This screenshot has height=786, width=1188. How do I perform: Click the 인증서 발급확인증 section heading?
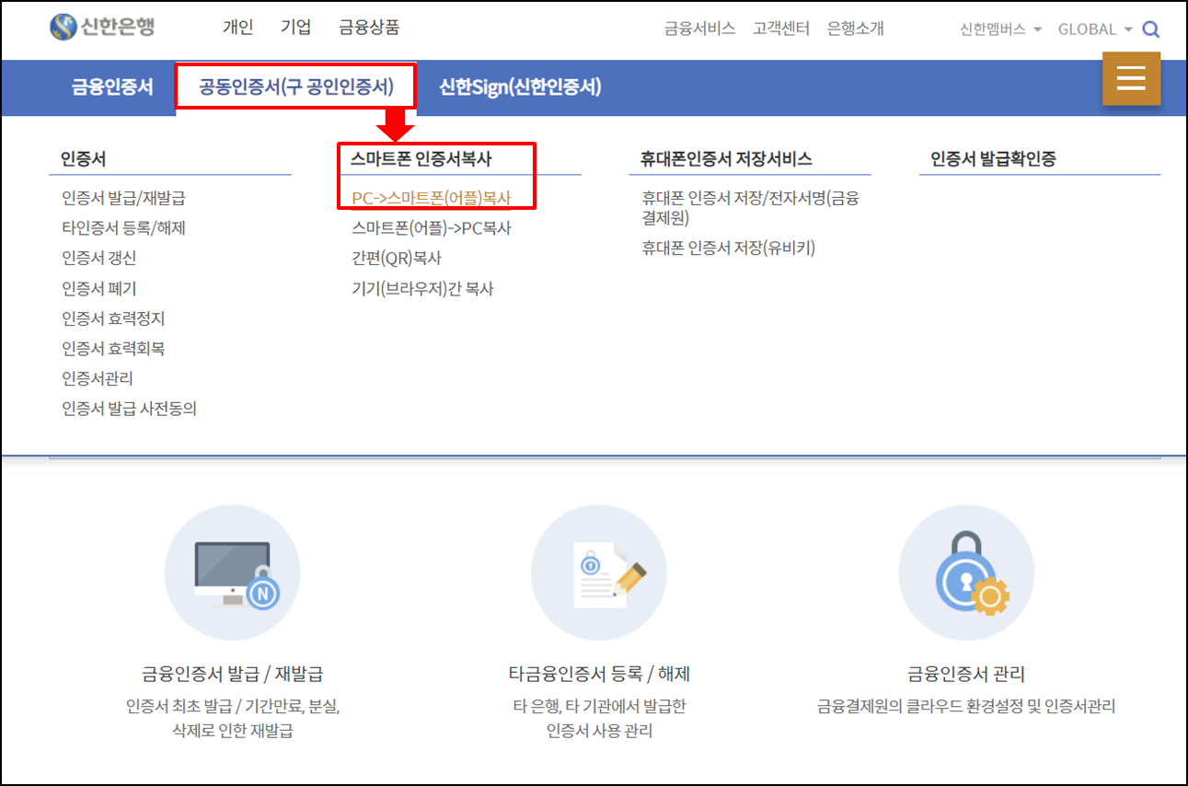click(996, 157)
